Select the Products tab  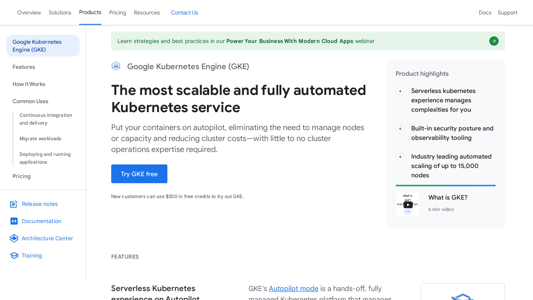pos(90,12)
